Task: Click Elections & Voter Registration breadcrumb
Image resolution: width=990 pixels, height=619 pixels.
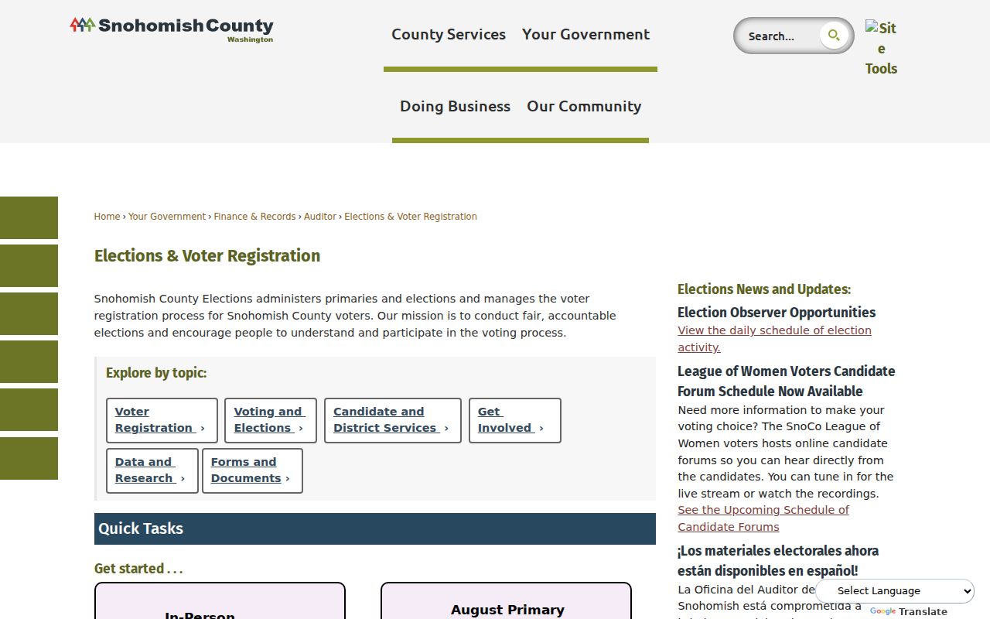Action: 411,217
